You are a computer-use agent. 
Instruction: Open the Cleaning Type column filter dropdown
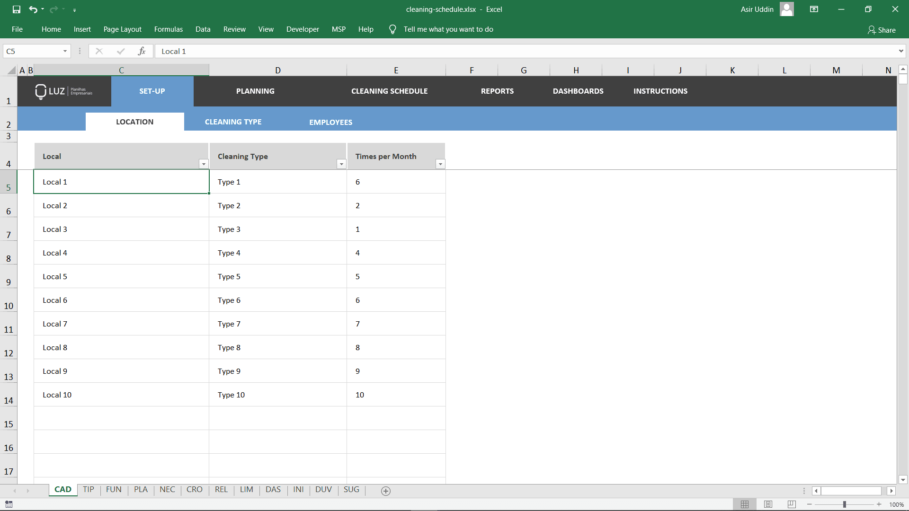(341, 164)
